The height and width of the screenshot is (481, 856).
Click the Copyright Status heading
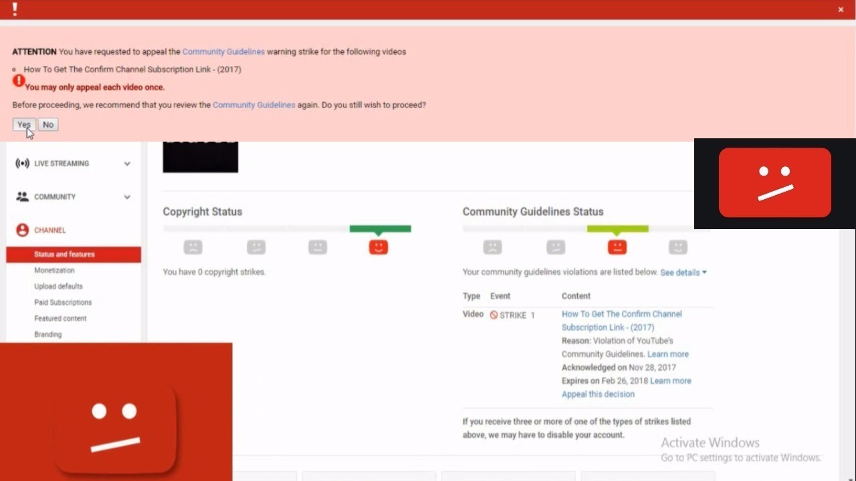(x=203, y=212)
